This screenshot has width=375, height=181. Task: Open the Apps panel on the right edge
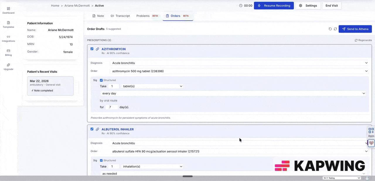(371, 132)
